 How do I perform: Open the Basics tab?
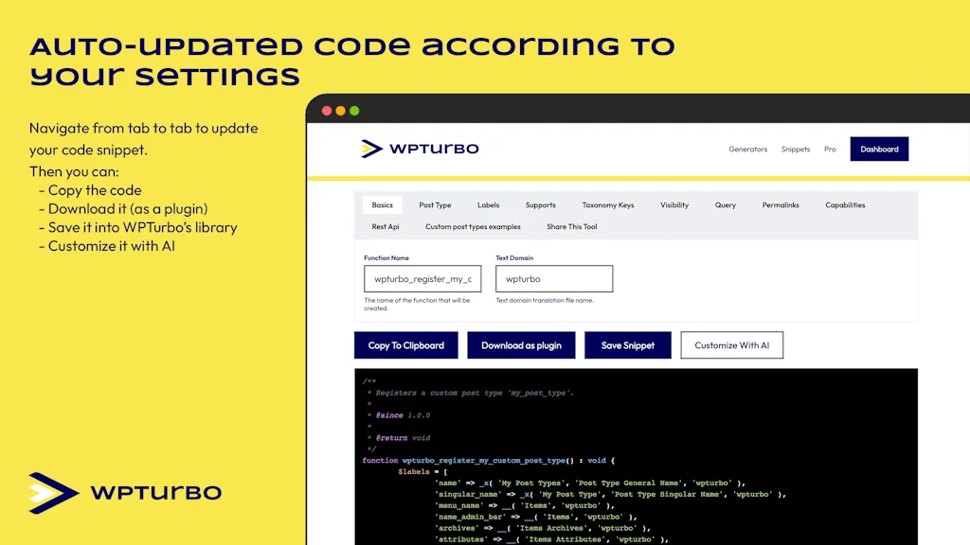tap(382, 204)
